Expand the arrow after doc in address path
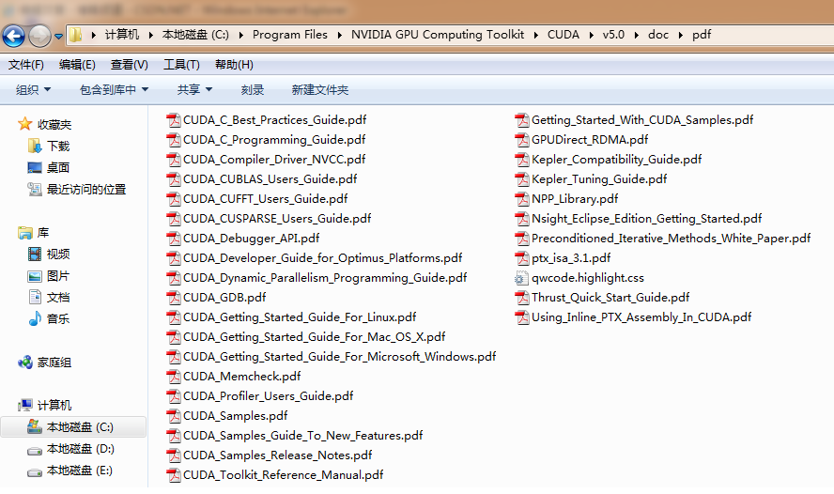Screen dimensions: 834x494 coord(680,35)
